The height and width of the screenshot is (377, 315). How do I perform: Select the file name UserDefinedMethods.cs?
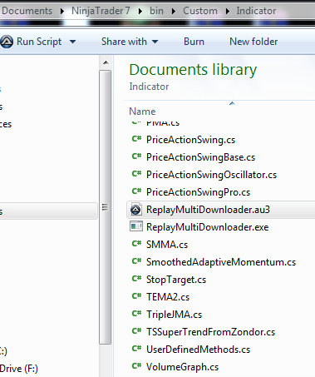(198, 350)
